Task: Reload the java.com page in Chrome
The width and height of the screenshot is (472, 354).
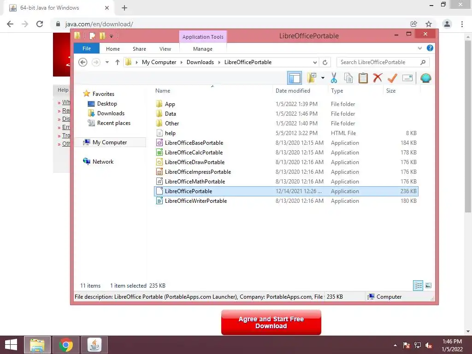Action: (40, 24)
